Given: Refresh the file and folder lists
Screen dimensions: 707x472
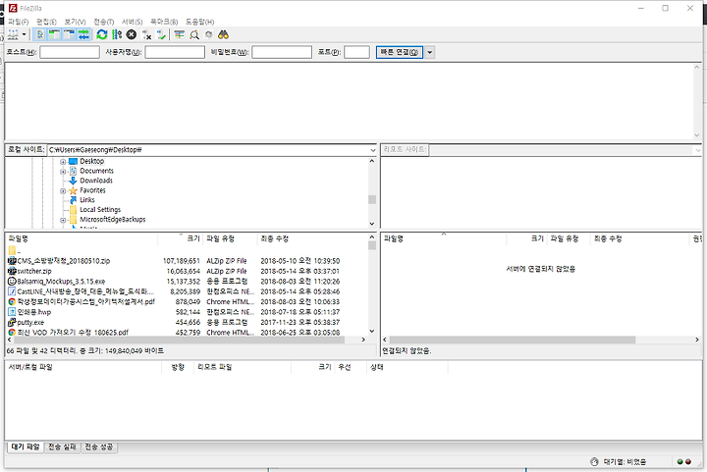Looking at the screenshot, I should pos(102,34).
